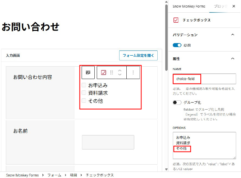Switch to the ブロック sidebar tab

click(x=220, y=7)
